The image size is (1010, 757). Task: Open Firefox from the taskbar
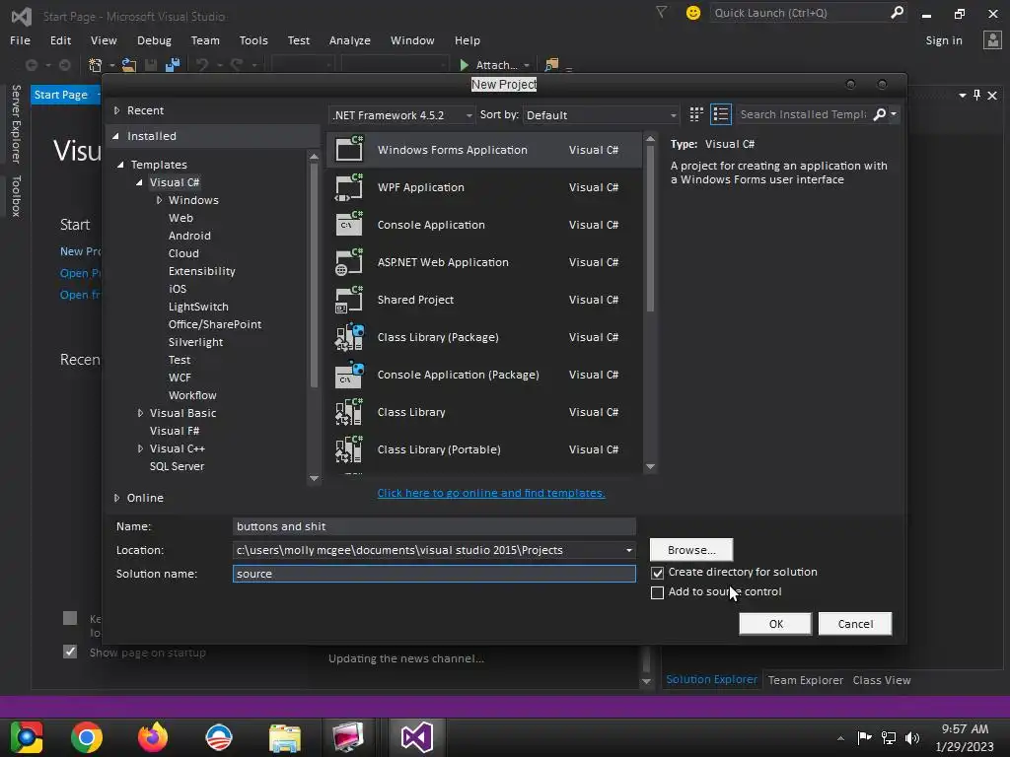tap(153, 737)
